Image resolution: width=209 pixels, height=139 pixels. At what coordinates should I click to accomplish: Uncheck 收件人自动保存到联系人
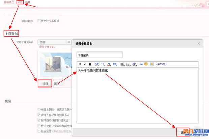tap(39, 115)
